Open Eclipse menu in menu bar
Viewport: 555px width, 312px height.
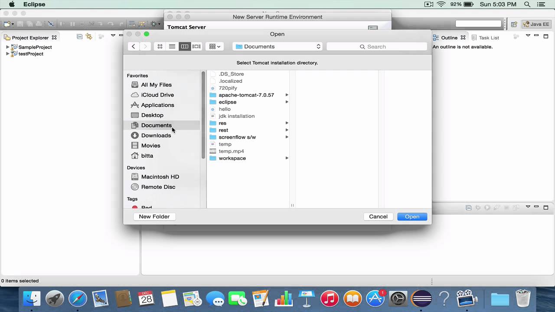click(33, 4)
